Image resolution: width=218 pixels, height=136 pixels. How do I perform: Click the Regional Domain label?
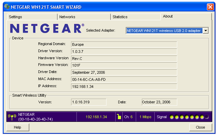(52, 44)
